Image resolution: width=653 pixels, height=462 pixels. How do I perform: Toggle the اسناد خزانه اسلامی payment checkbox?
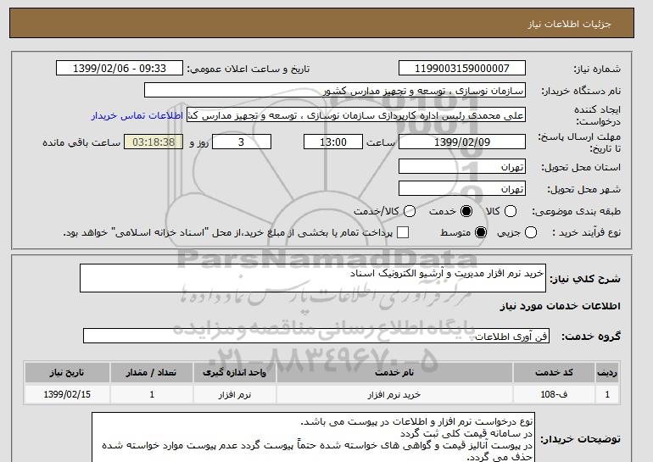click(x=403, y=232)
